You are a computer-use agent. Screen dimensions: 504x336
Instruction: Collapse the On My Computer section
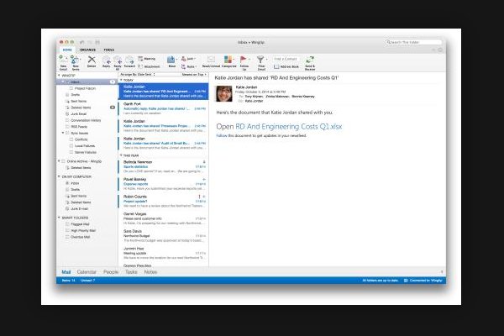[59, 176]
